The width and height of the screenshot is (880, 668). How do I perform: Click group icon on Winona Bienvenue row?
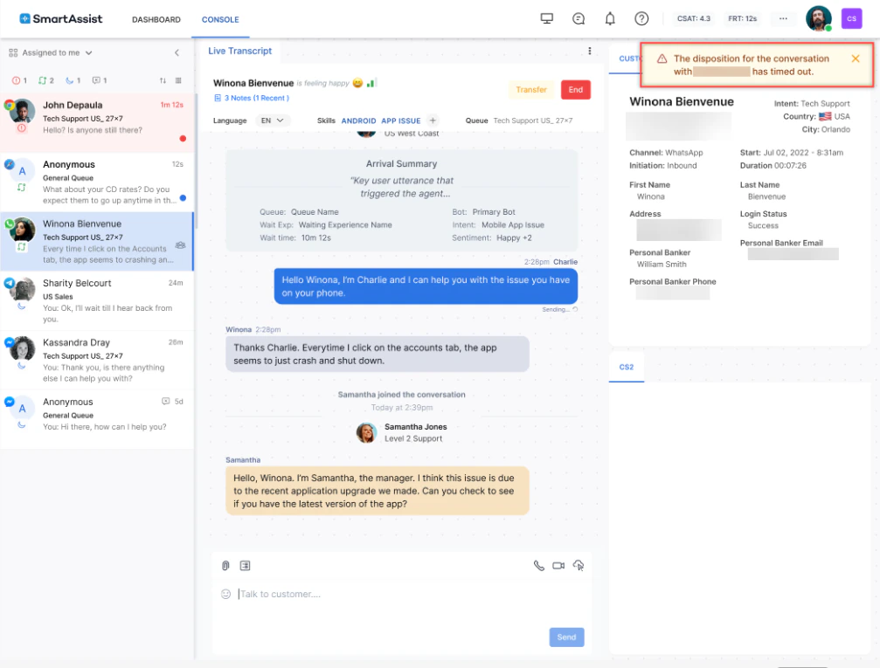180,245
